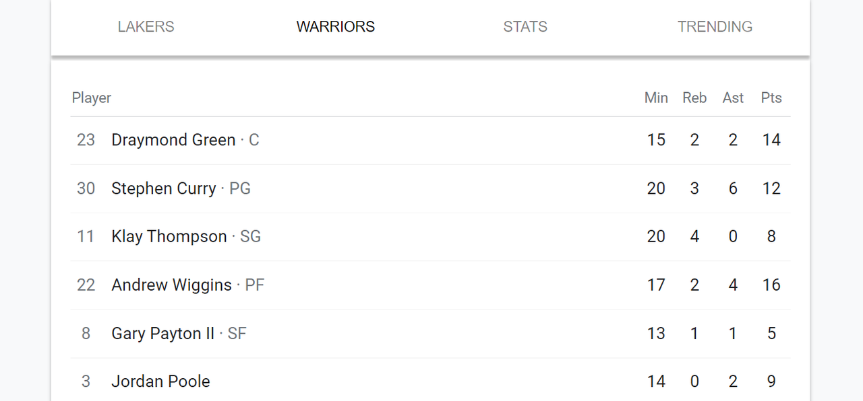The width and height of the screenshot is (863, 401).
Task: Select Jordan Poole from the list
Action: pyautogui.click(x=160, y=381)
